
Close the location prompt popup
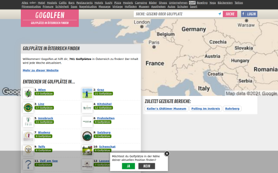(167, 154)
